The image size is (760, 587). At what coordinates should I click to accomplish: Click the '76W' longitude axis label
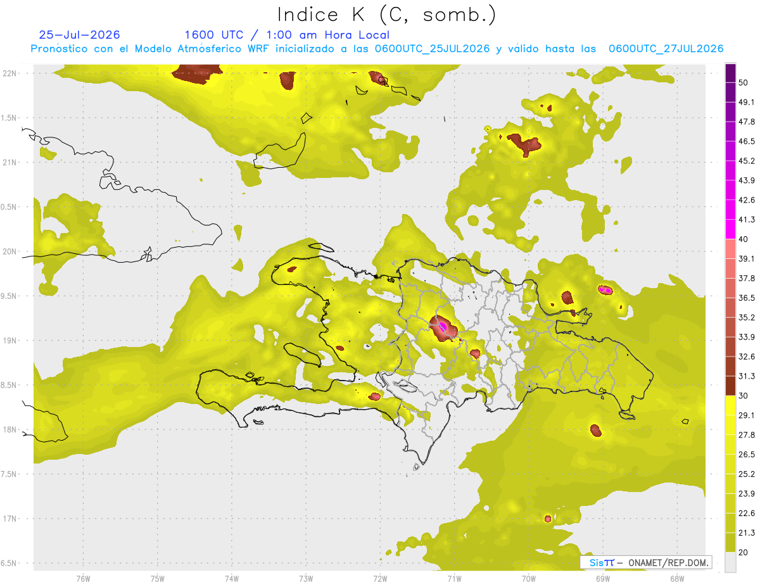(83, 578)
